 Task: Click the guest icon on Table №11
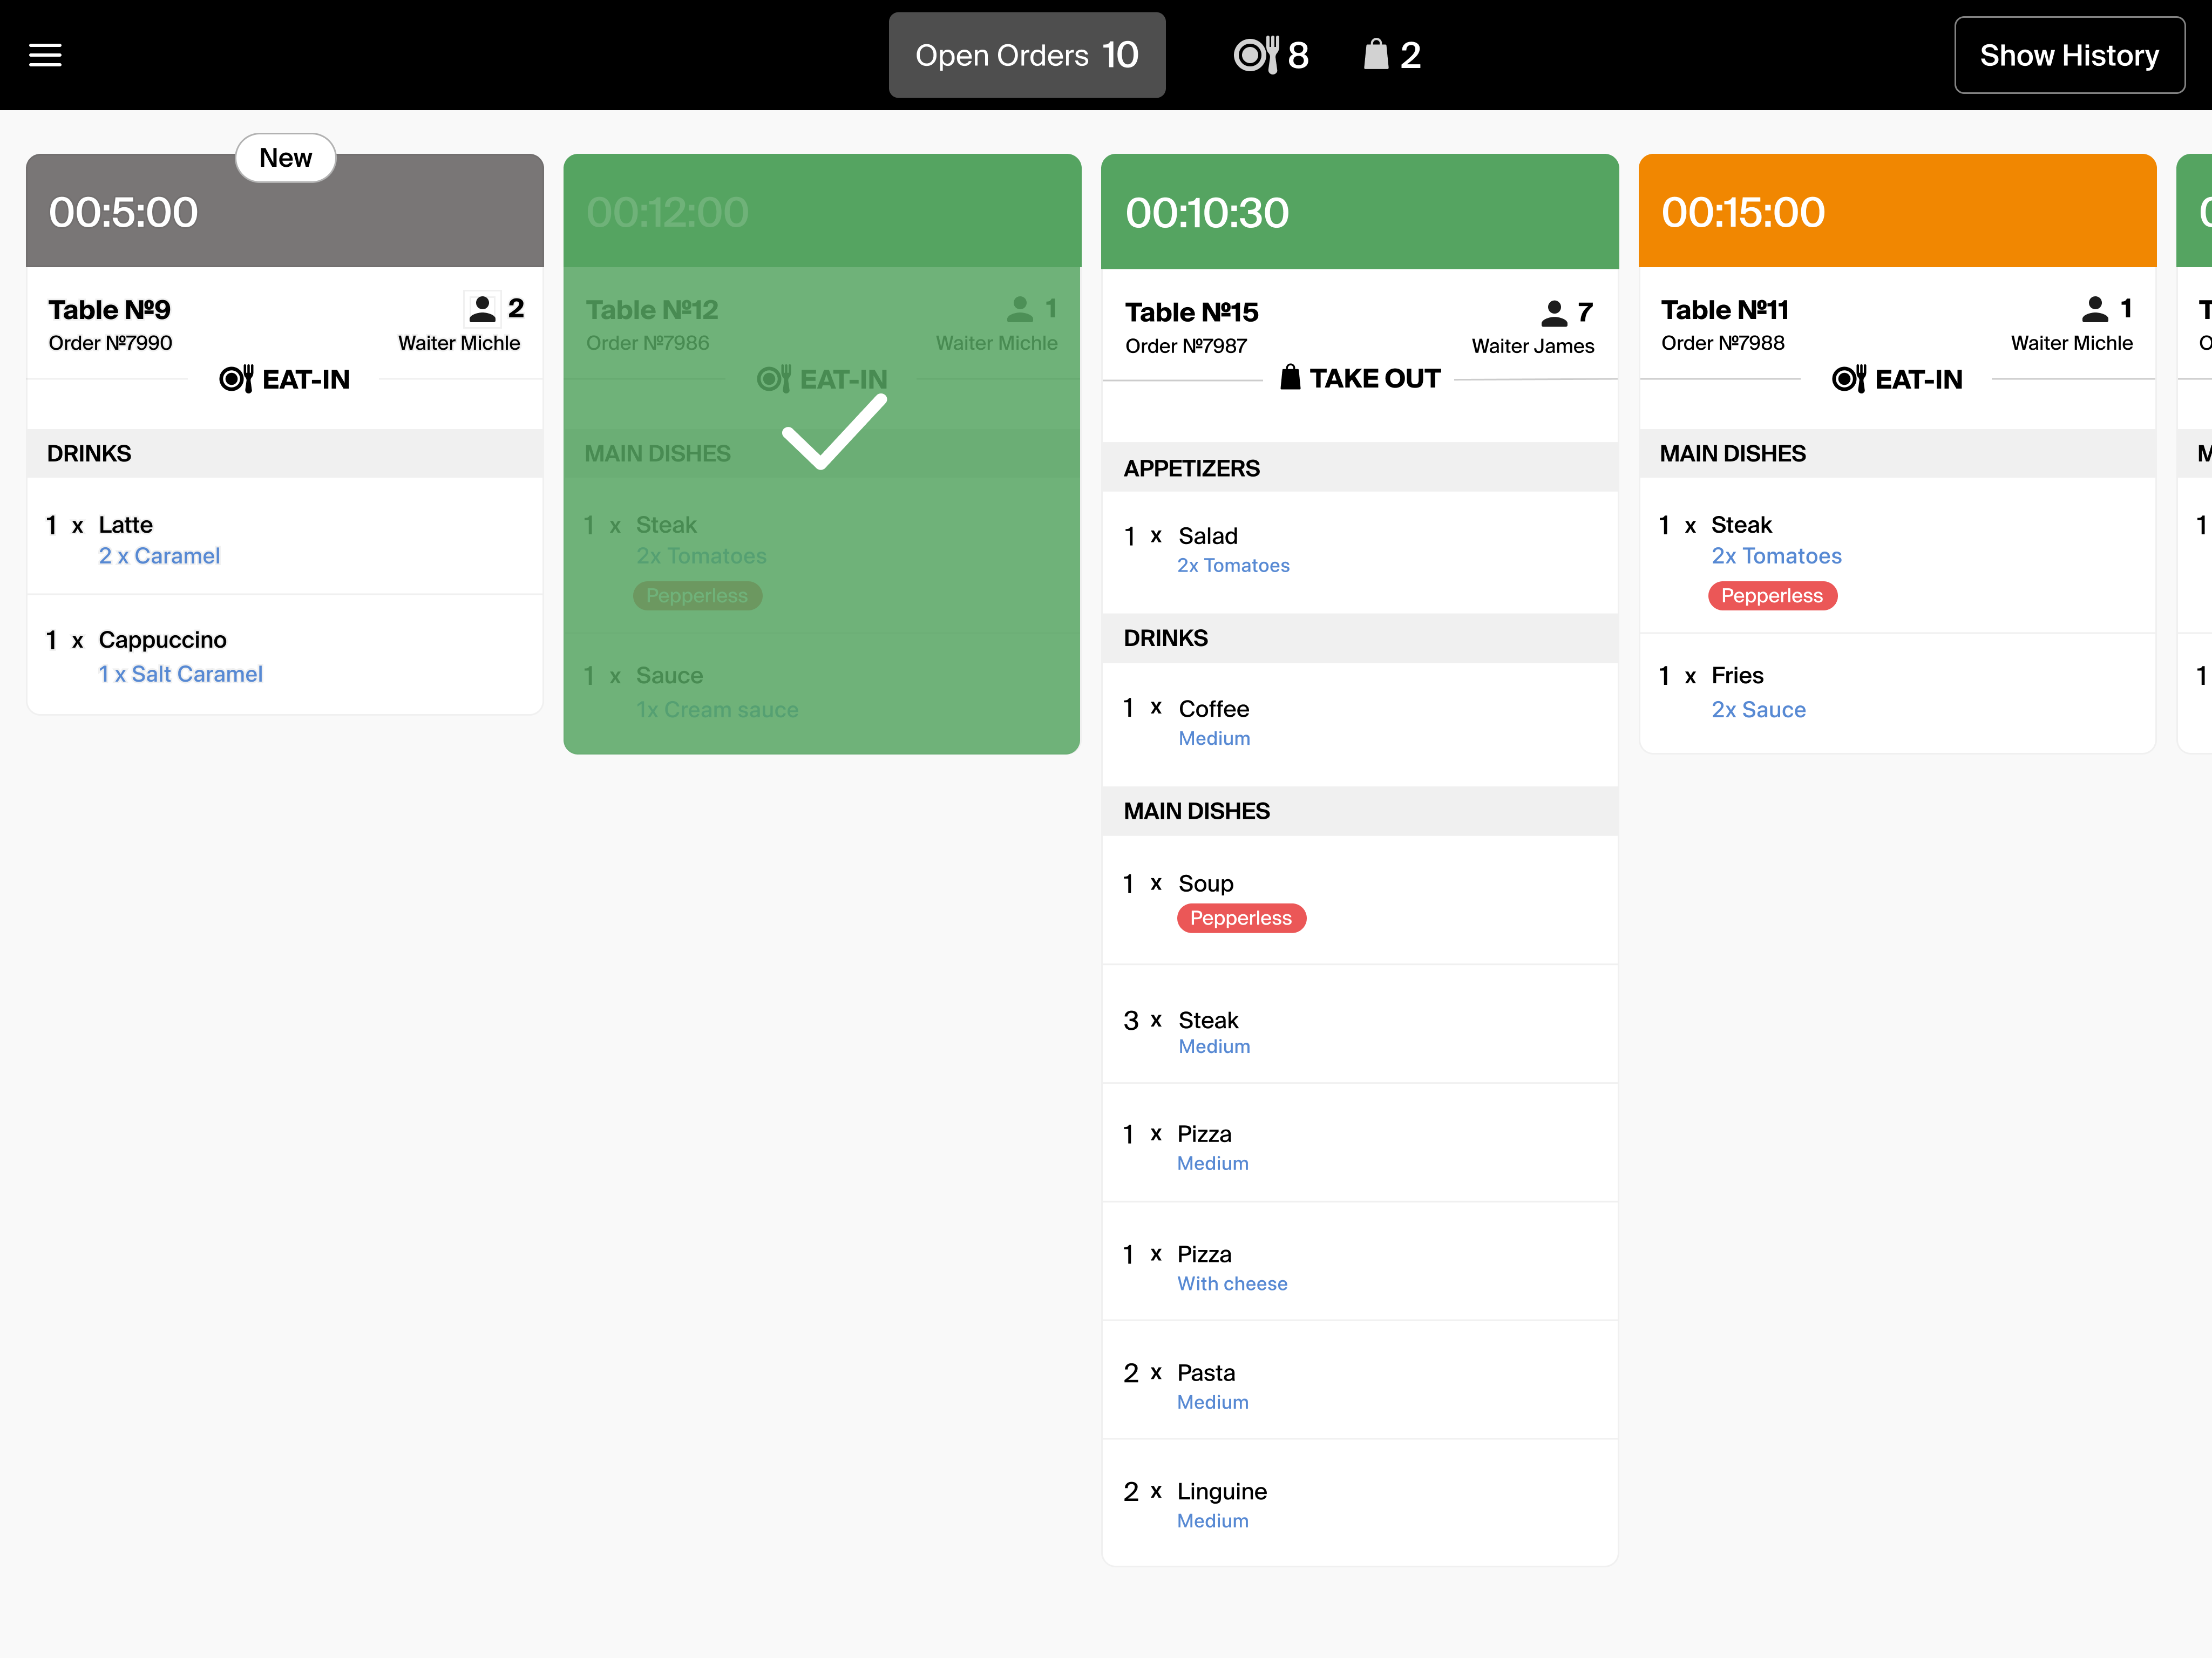(x=2094, y=309)
